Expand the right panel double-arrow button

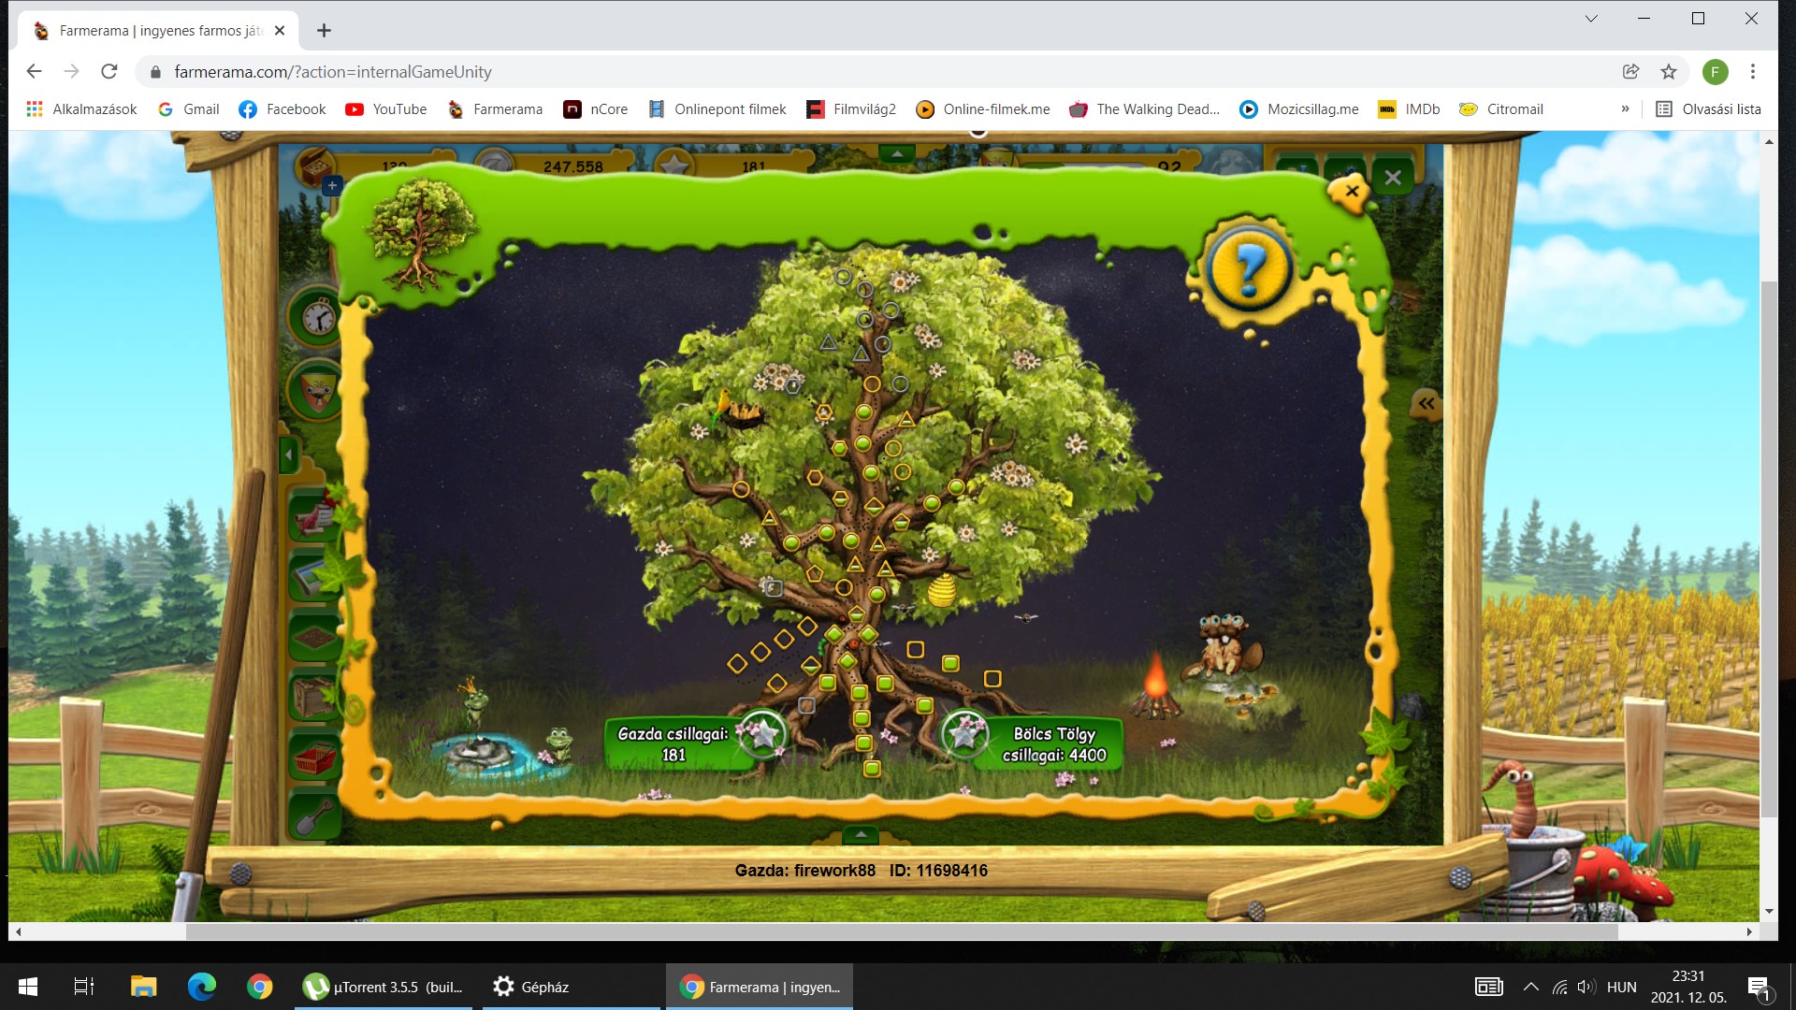click(x=1426, y=404)
